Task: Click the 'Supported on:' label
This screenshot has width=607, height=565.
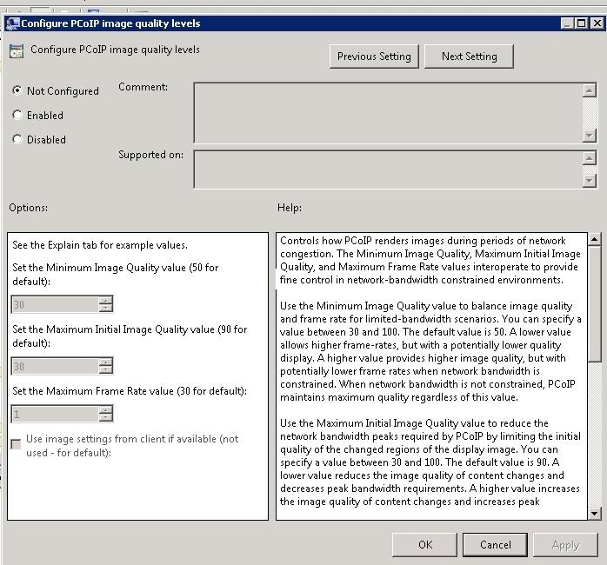Action: tap(150, 155)
